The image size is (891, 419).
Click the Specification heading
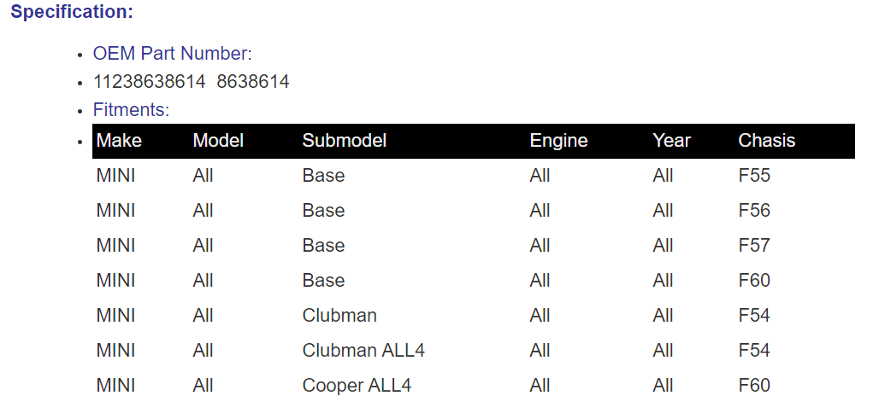click(72, 12)
